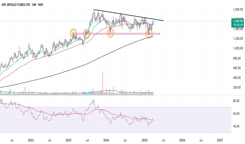The image size is (245, 144).
Task: Select the descending black trendline drawing
Action: tap(129, 15)
